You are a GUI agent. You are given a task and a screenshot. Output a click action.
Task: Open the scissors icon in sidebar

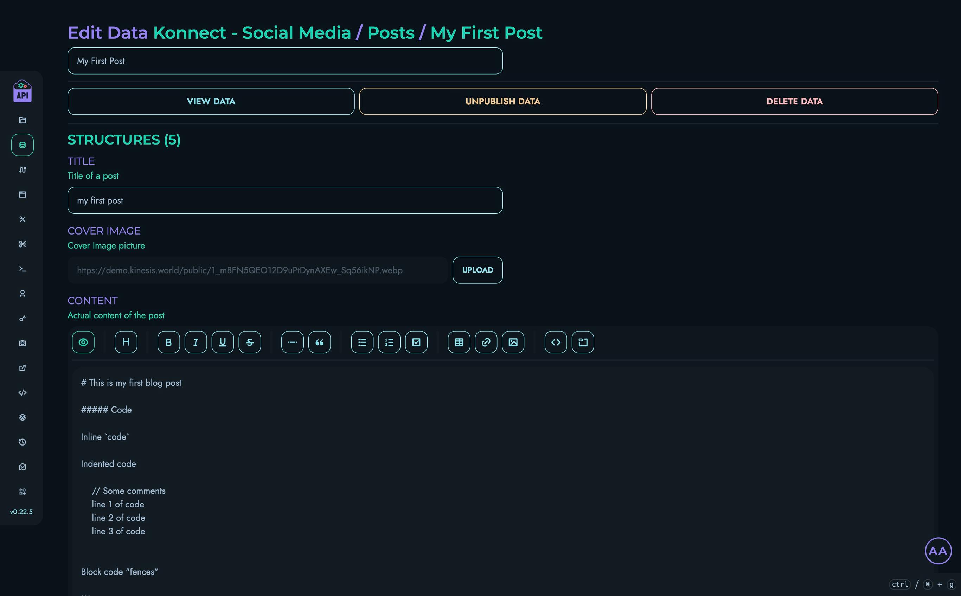point(23,244)
